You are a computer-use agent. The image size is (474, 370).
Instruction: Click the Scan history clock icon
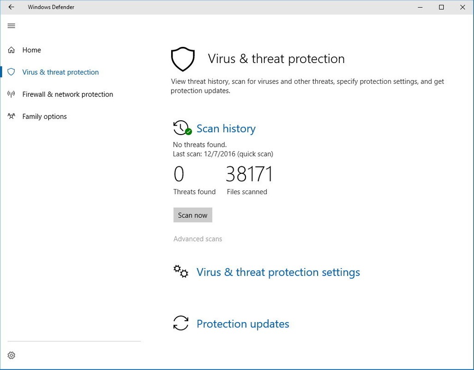(182, 128)
